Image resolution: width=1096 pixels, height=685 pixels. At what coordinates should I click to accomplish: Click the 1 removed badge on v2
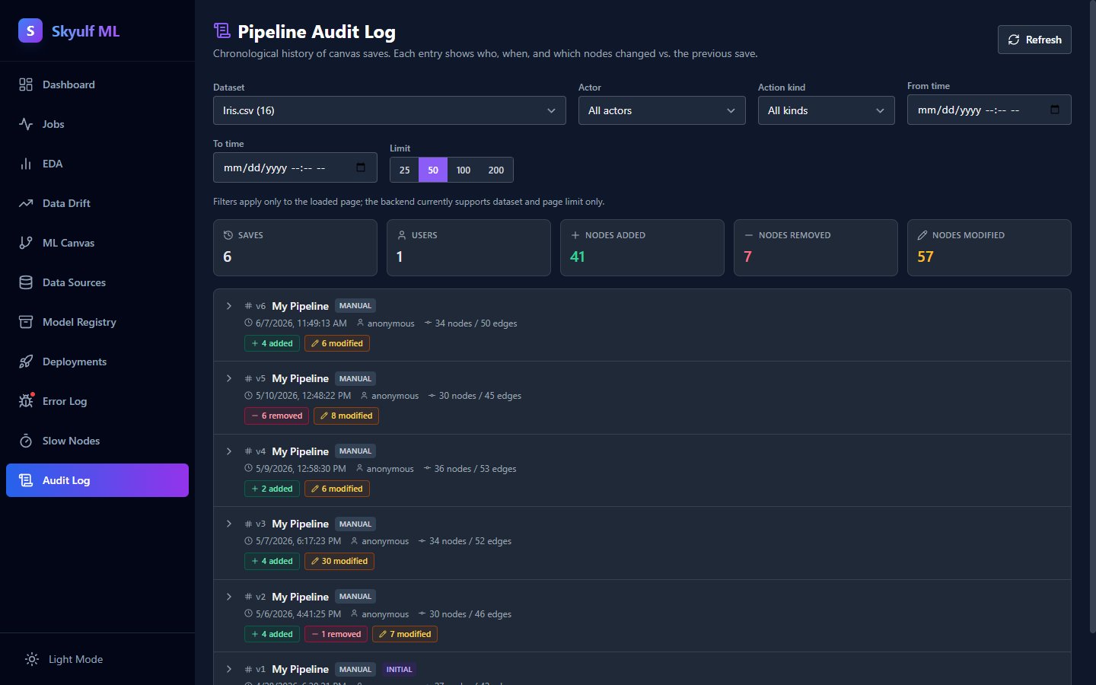pos(336,634)
